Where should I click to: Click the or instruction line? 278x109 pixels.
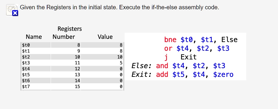click(197, 48)
